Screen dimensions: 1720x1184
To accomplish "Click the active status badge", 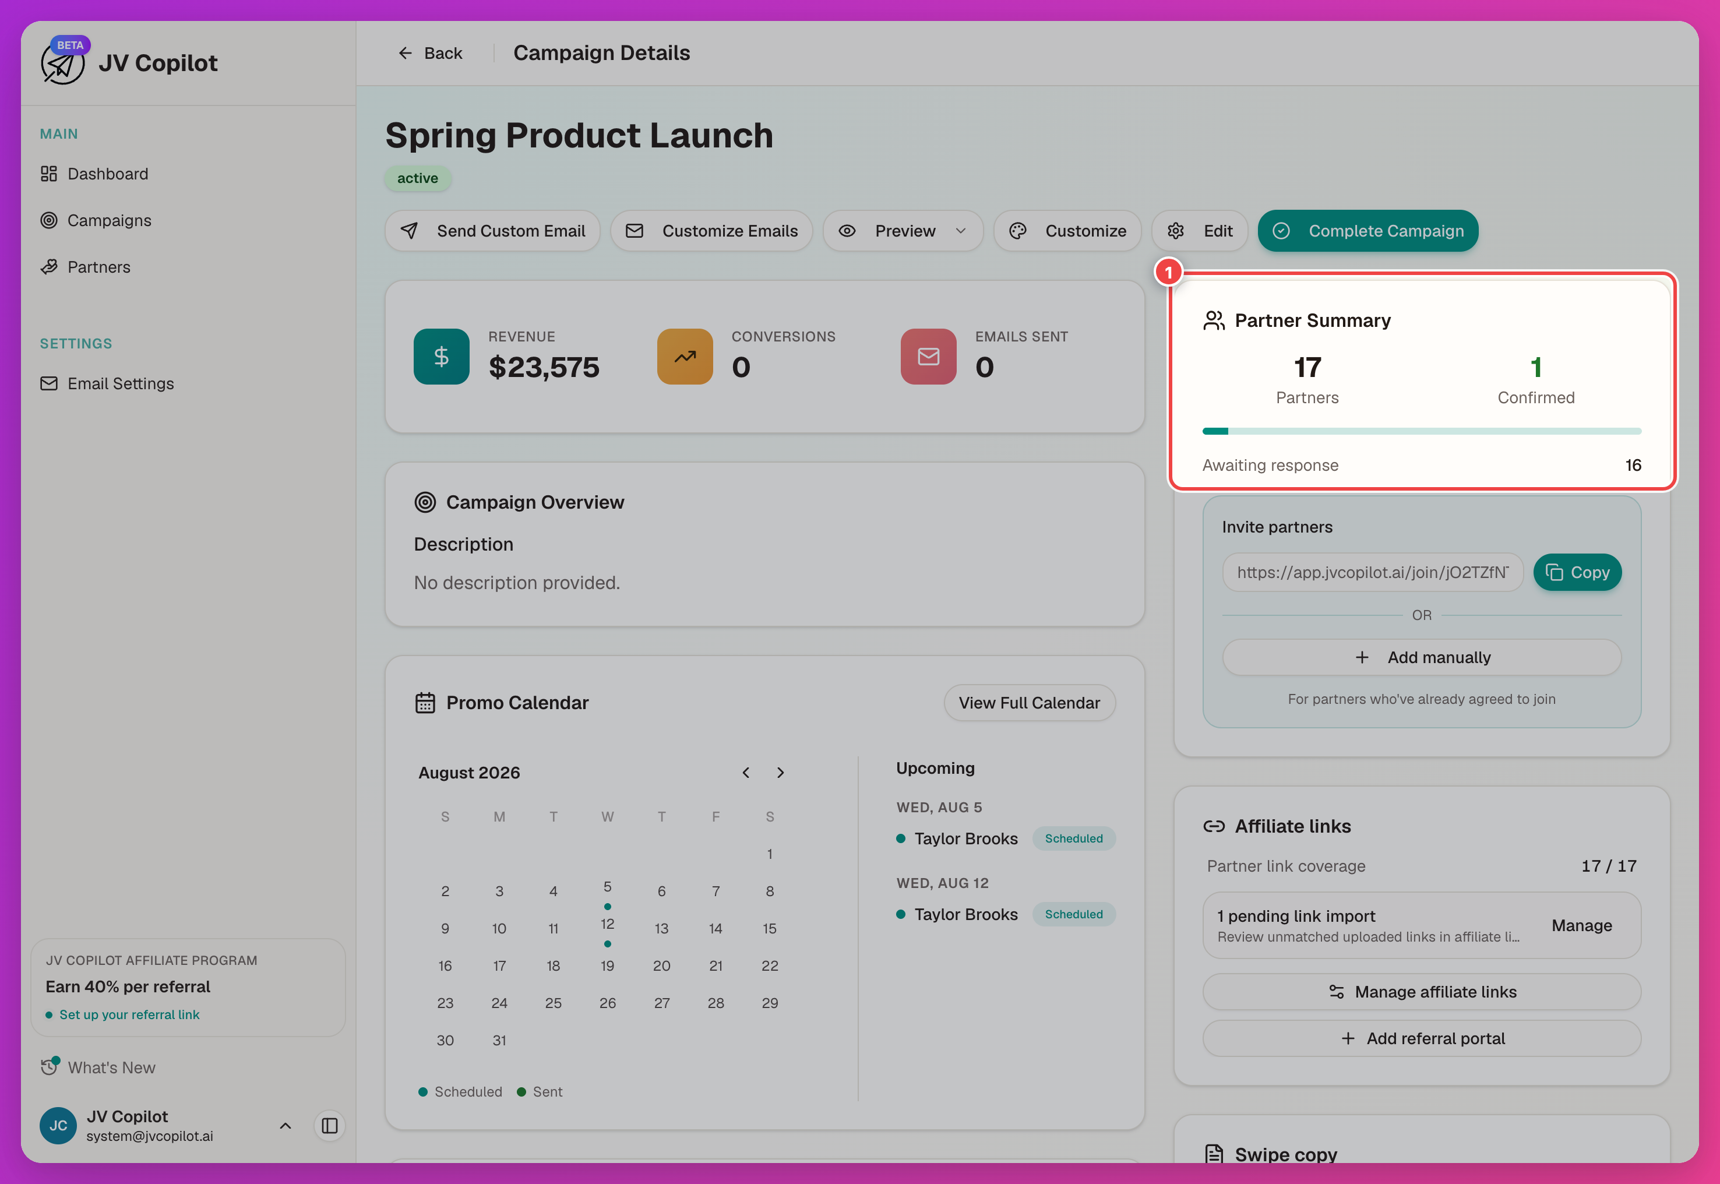I will 418,178.
